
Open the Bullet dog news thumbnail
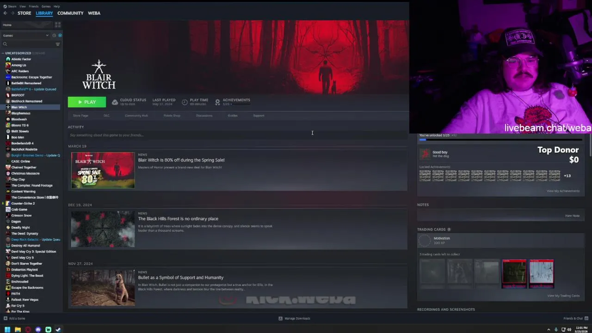[x=103, y=288]
